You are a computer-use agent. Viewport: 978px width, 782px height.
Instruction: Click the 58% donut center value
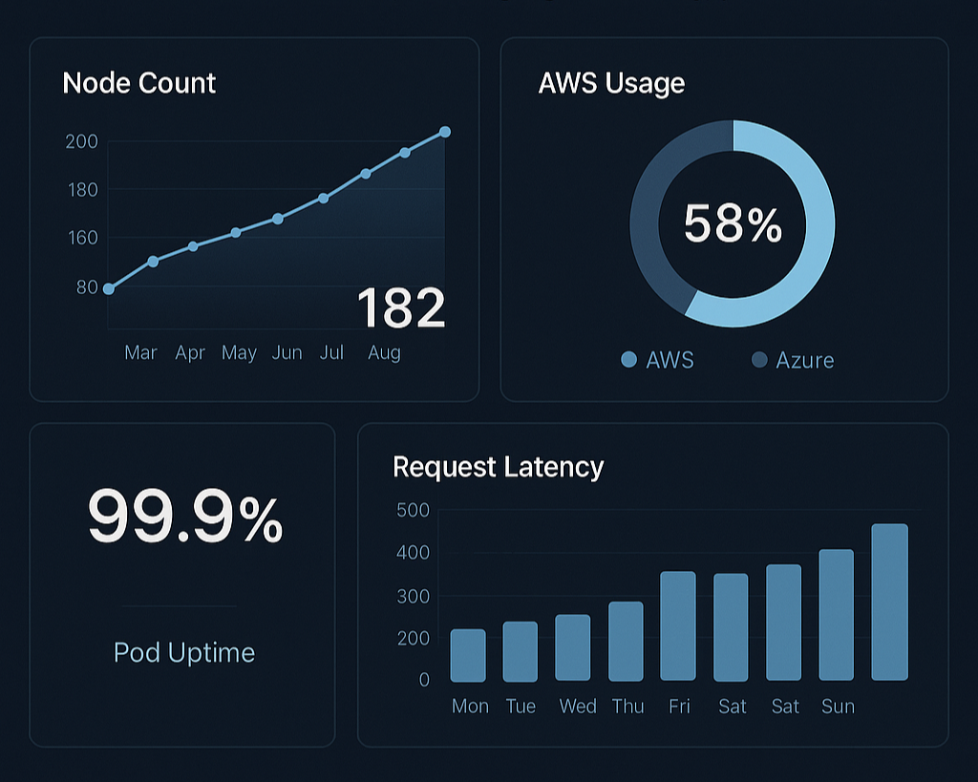click(733, 225)
